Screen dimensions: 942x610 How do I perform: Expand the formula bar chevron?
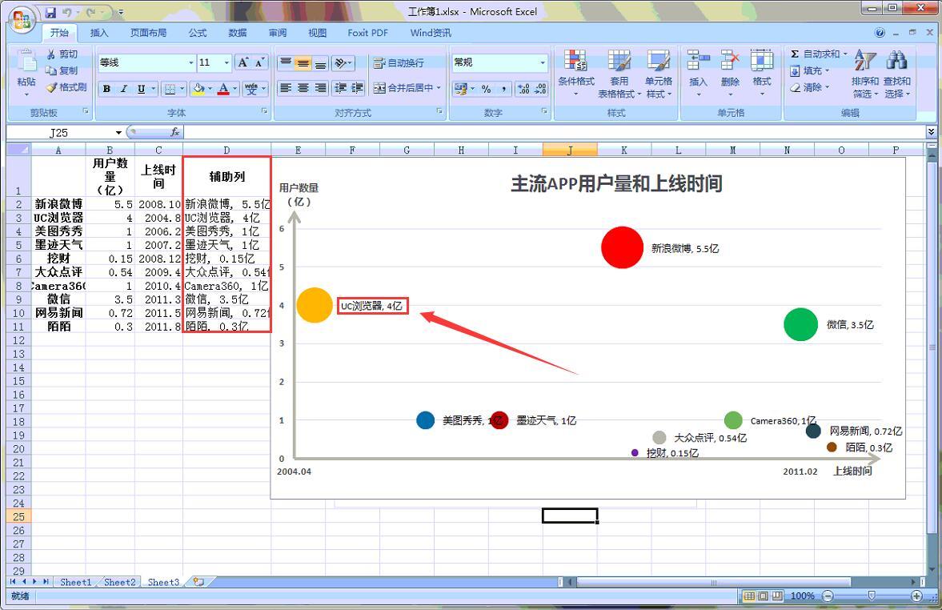pyautogui.click(x=931, y=132)
